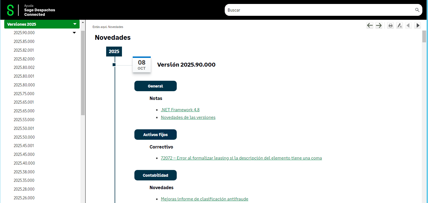This screenshot has width=428, height=203.
Task: Click the back arrow navigation button
Action: point(370,25)
